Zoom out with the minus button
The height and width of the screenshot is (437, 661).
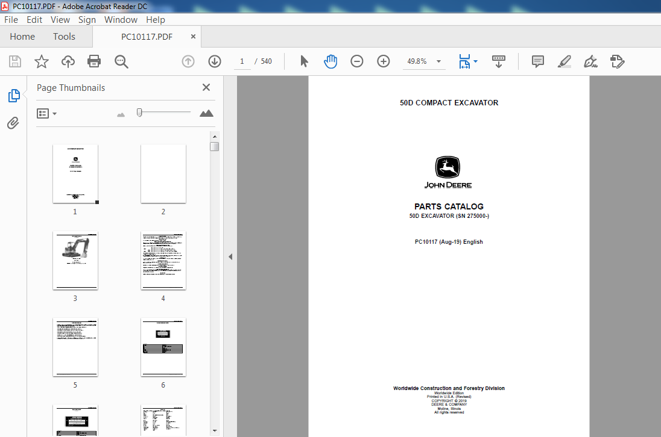[x=356, y=61]
